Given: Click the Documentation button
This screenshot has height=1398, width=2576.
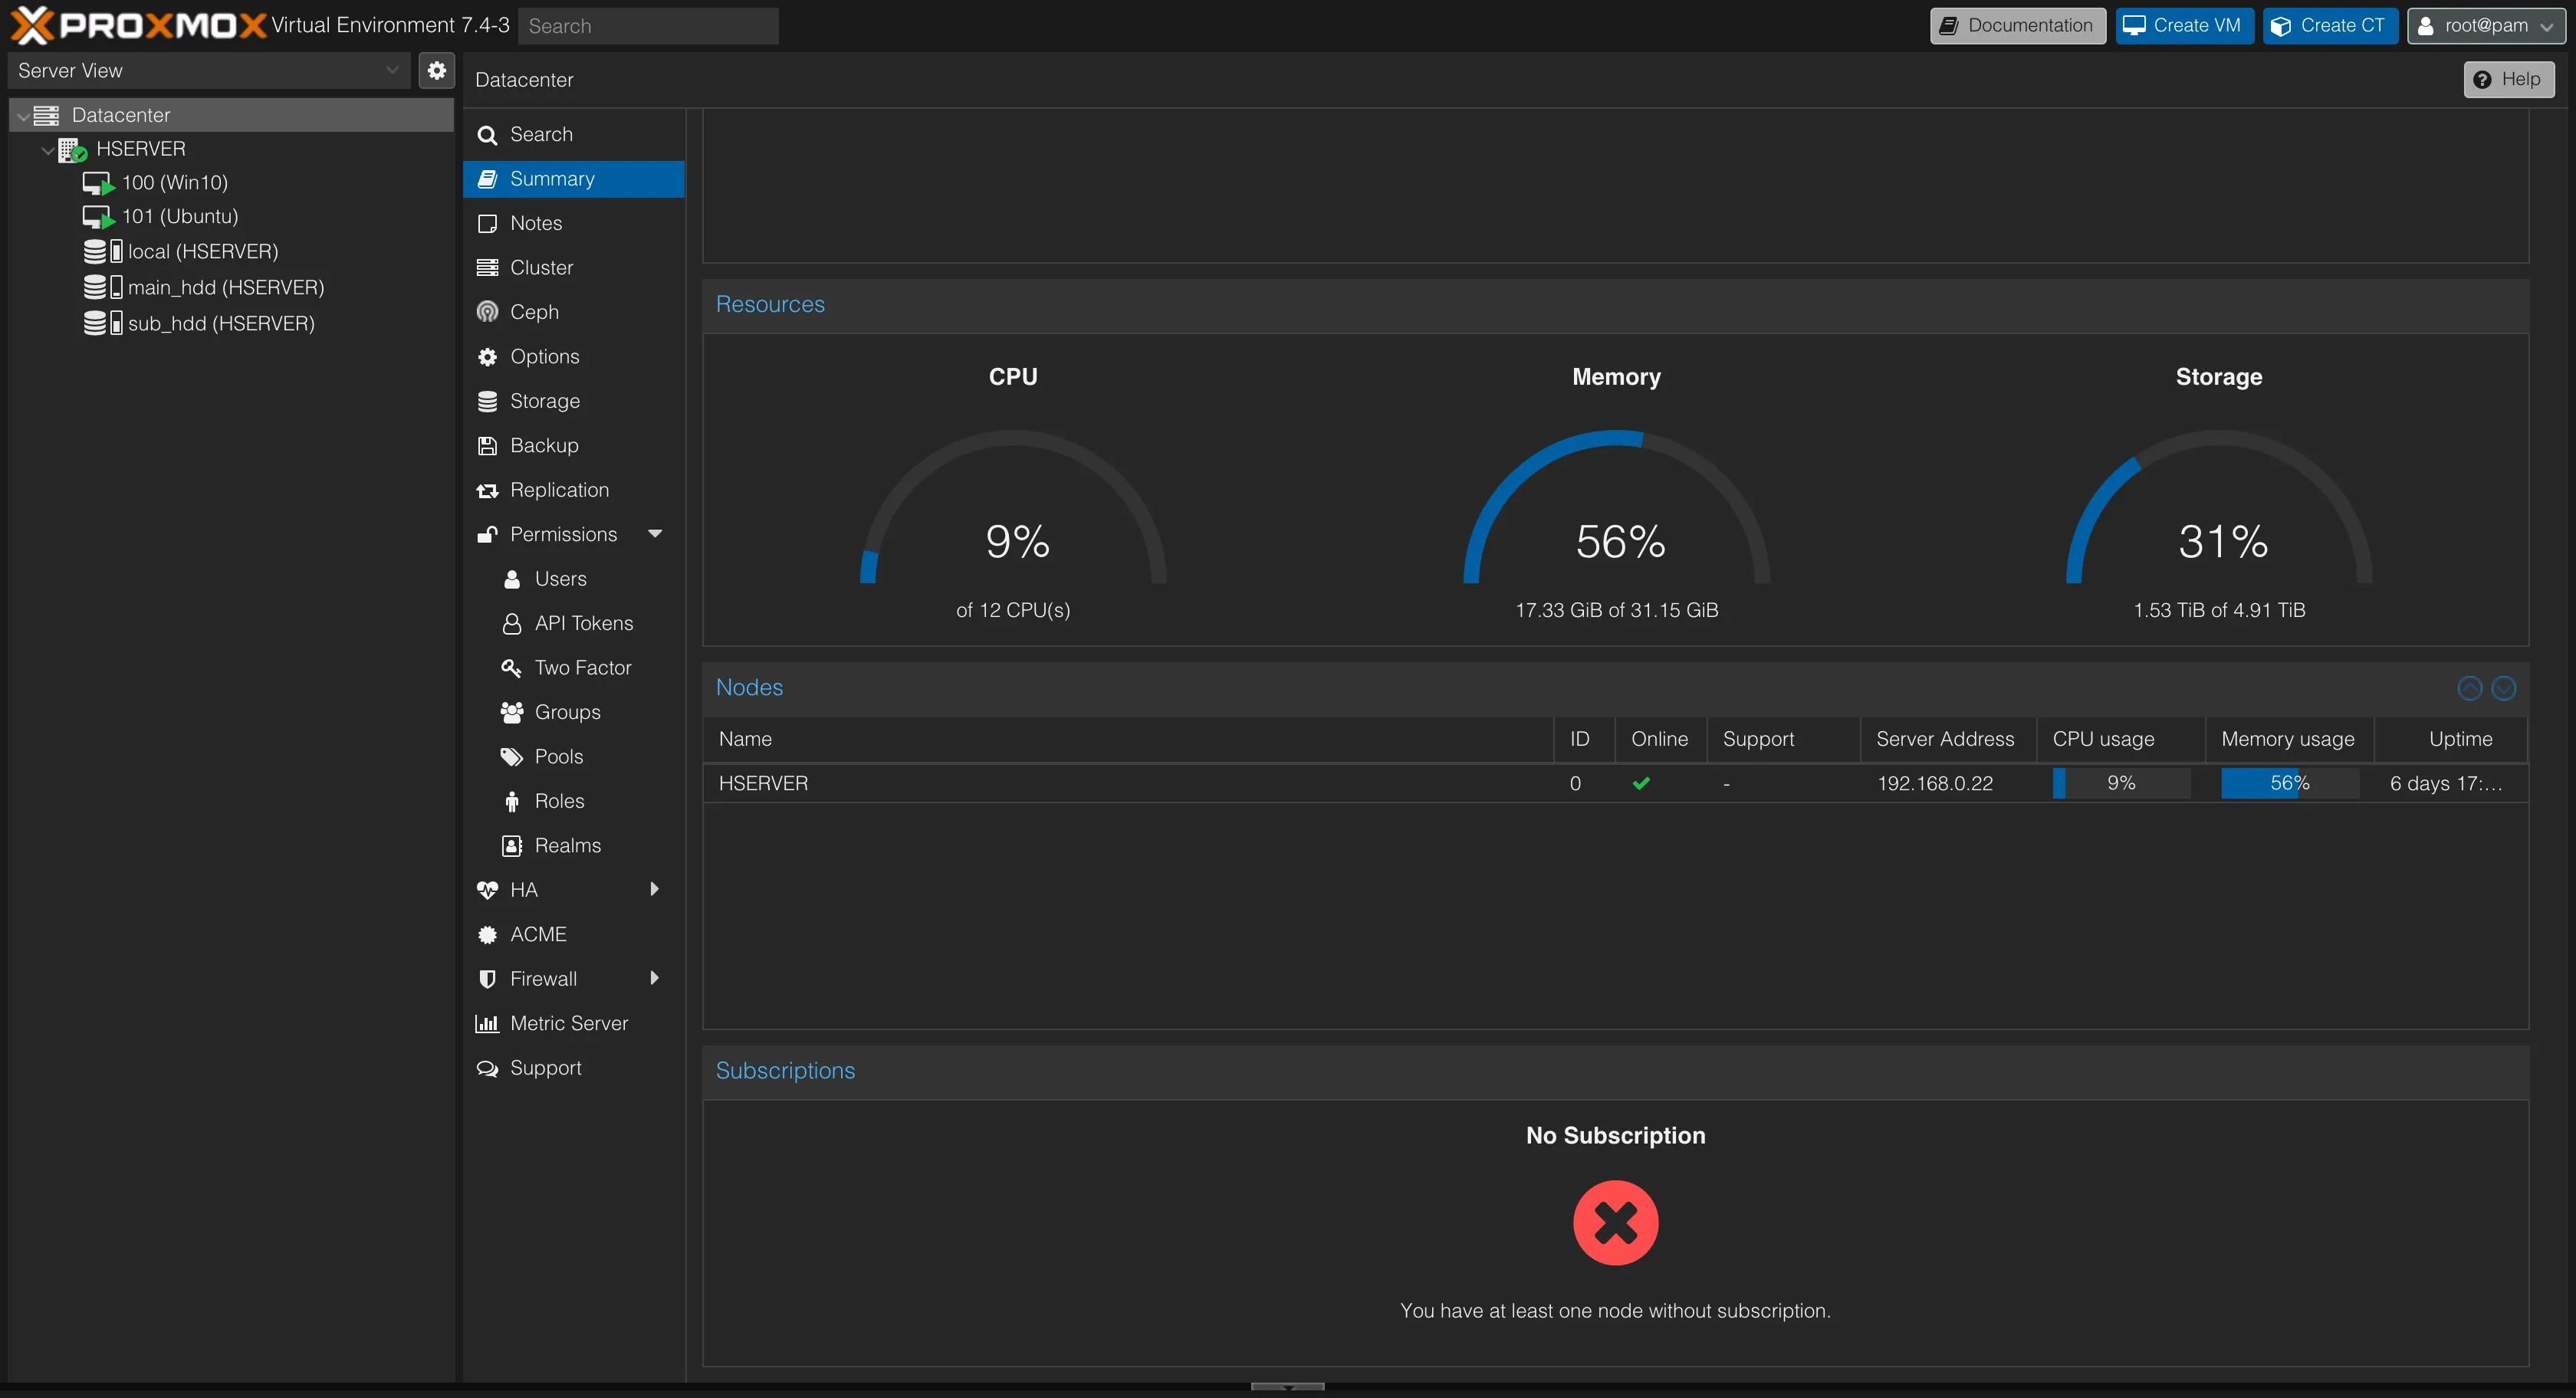Looking at the screenshot, I should click(x=2017, y=26).
